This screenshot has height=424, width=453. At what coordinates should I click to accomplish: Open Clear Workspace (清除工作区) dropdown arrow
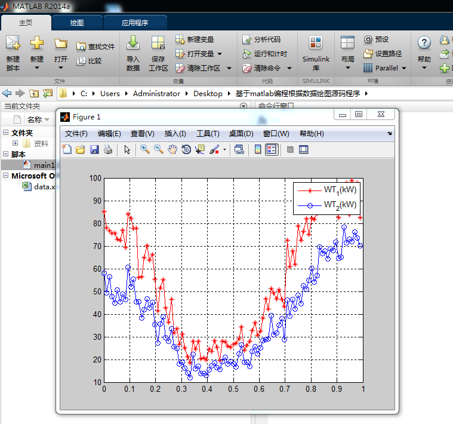(229, 68)
